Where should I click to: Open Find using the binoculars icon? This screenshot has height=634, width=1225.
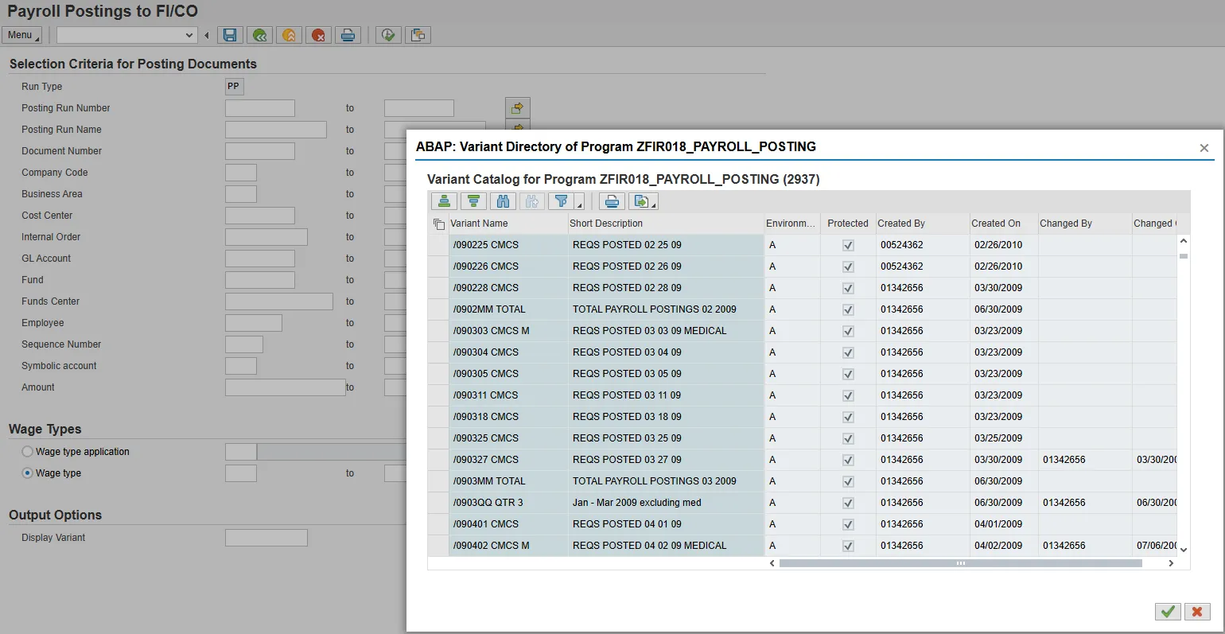coord(503,201)
